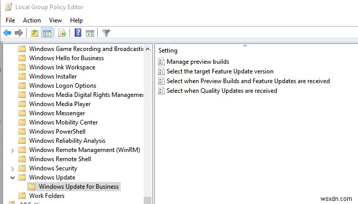The height and width of the screenshot is (204, 358).
Task: Click the Windows Media Player folder icon
Action: tap(22, 104)
